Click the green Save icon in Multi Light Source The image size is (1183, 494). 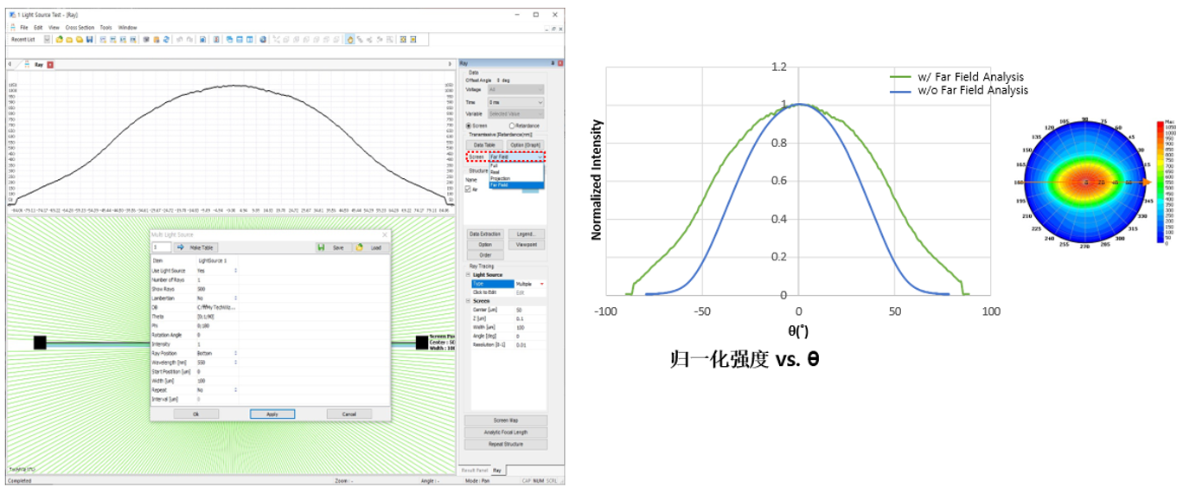coord(321,247)
